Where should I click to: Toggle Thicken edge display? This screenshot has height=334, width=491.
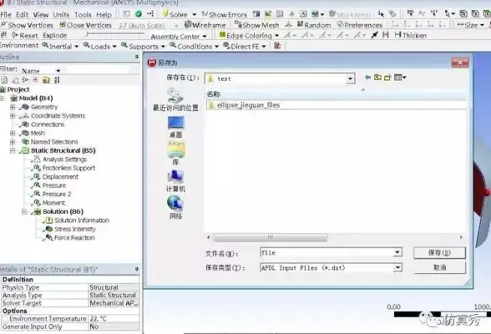click(x=411, y=35)
